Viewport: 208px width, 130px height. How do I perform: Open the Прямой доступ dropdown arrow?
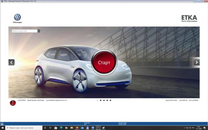tap(39, 31)
